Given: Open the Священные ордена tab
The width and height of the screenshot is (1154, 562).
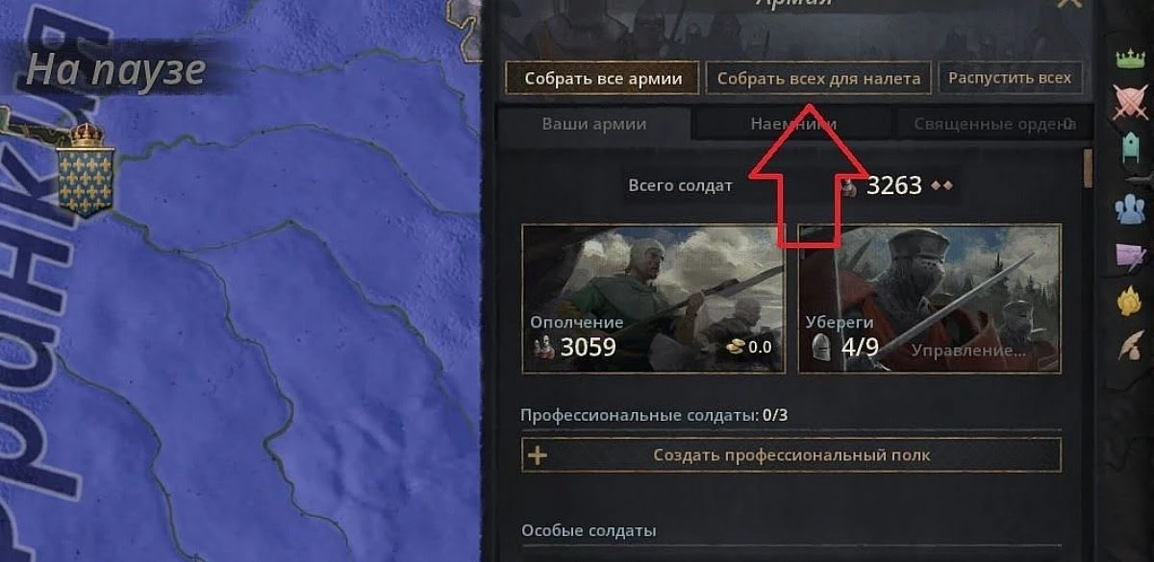Looking at the screenshot, I should pos(990,124).
